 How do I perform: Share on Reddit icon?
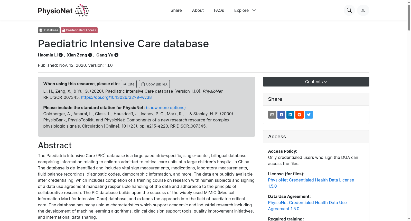(300, 115)
